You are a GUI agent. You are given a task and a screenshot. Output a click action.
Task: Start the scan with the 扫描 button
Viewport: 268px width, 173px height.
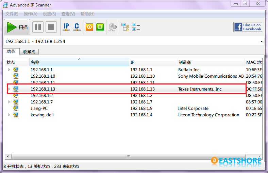[x=17, y=27]
